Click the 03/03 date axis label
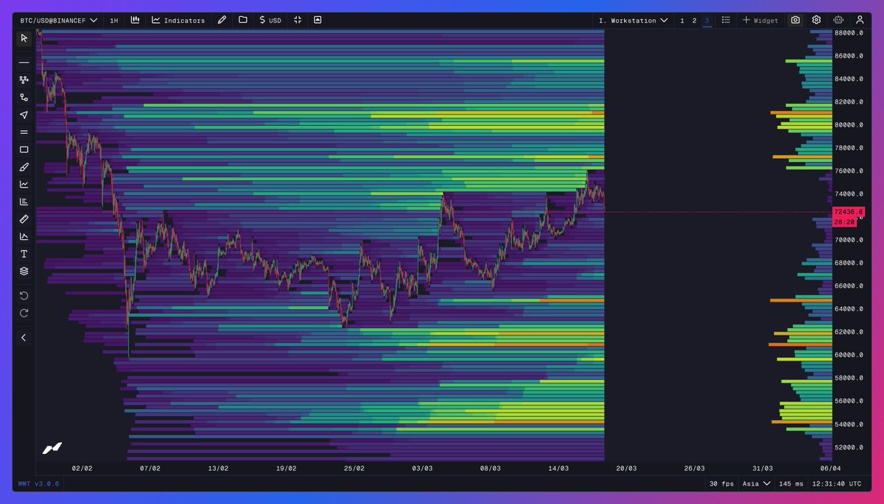 tap(422, 468)
